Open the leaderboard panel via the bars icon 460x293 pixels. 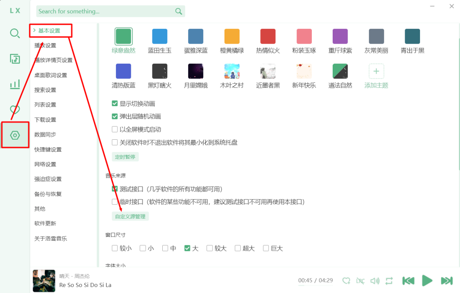15,84
